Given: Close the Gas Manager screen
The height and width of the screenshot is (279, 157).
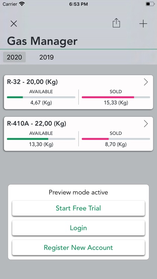Looking at the screenshot, I should coord(14,24).
